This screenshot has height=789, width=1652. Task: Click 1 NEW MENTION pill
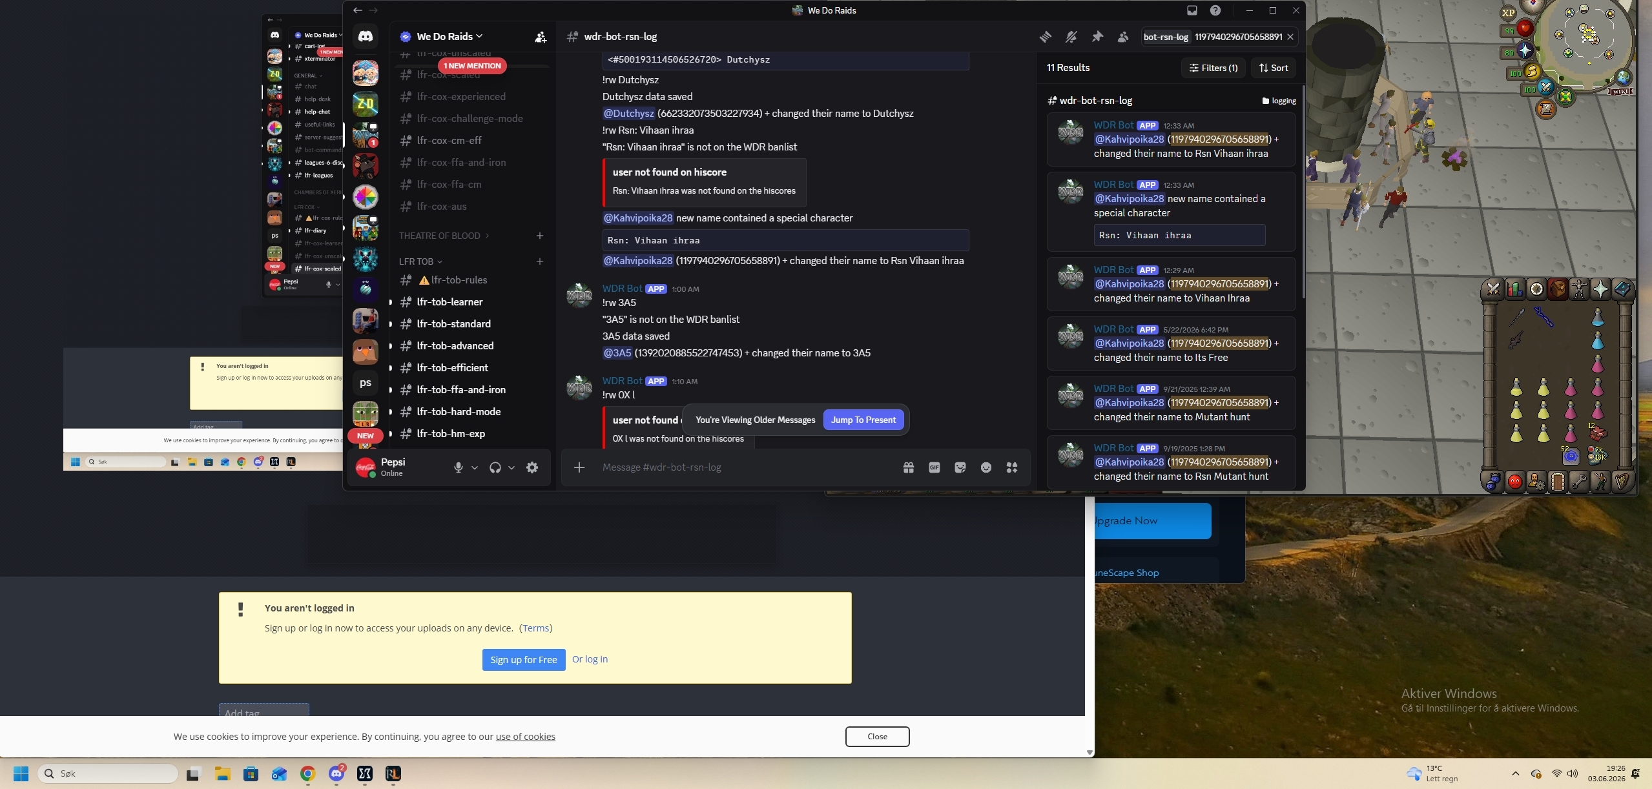coord(472,66)
